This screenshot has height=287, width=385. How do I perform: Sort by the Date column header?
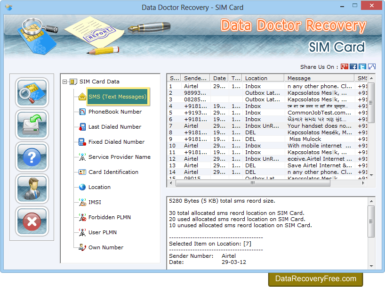[219, 78]
